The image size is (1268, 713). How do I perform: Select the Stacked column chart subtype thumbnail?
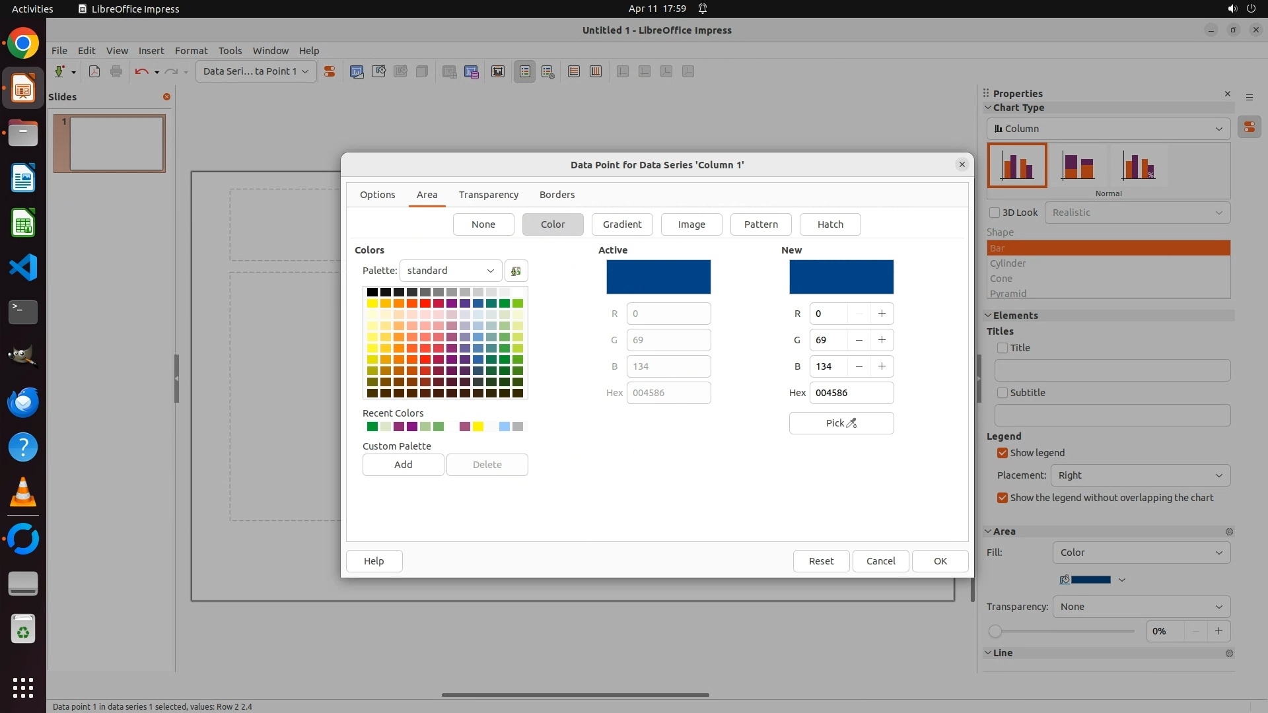click(x=1078, y=166)
